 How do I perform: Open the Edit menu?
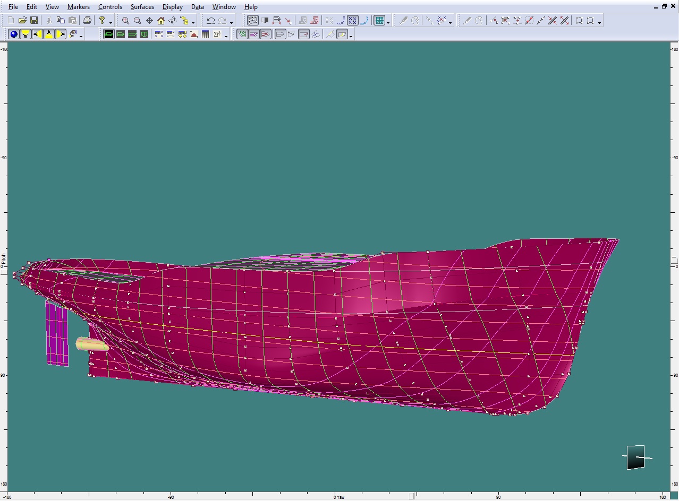[x=32, y=7]
